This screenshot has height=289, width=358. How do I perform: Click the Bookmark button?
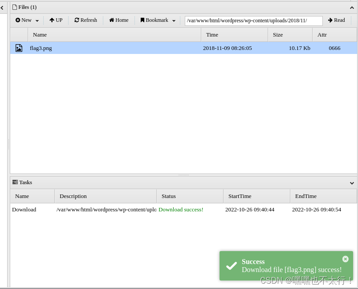[x=154, y=20]
